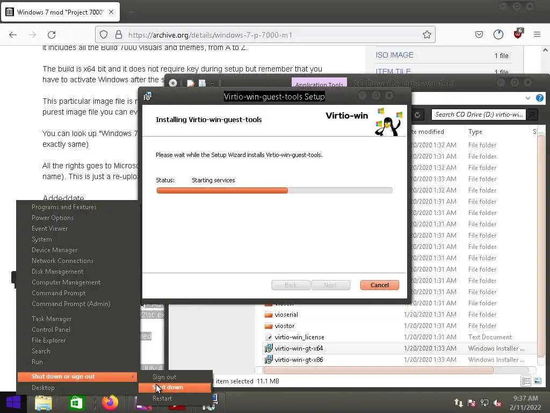
Task: Click the Explorer horizontal scrollbar
Action: click(378, 370)
